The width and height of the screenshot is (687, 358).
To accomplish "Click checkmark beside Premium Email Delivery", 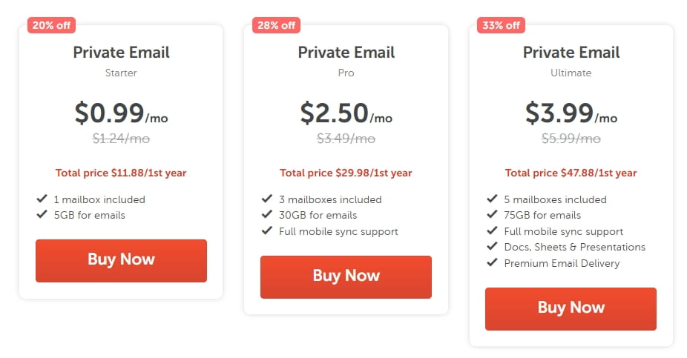I will (491, 263).
